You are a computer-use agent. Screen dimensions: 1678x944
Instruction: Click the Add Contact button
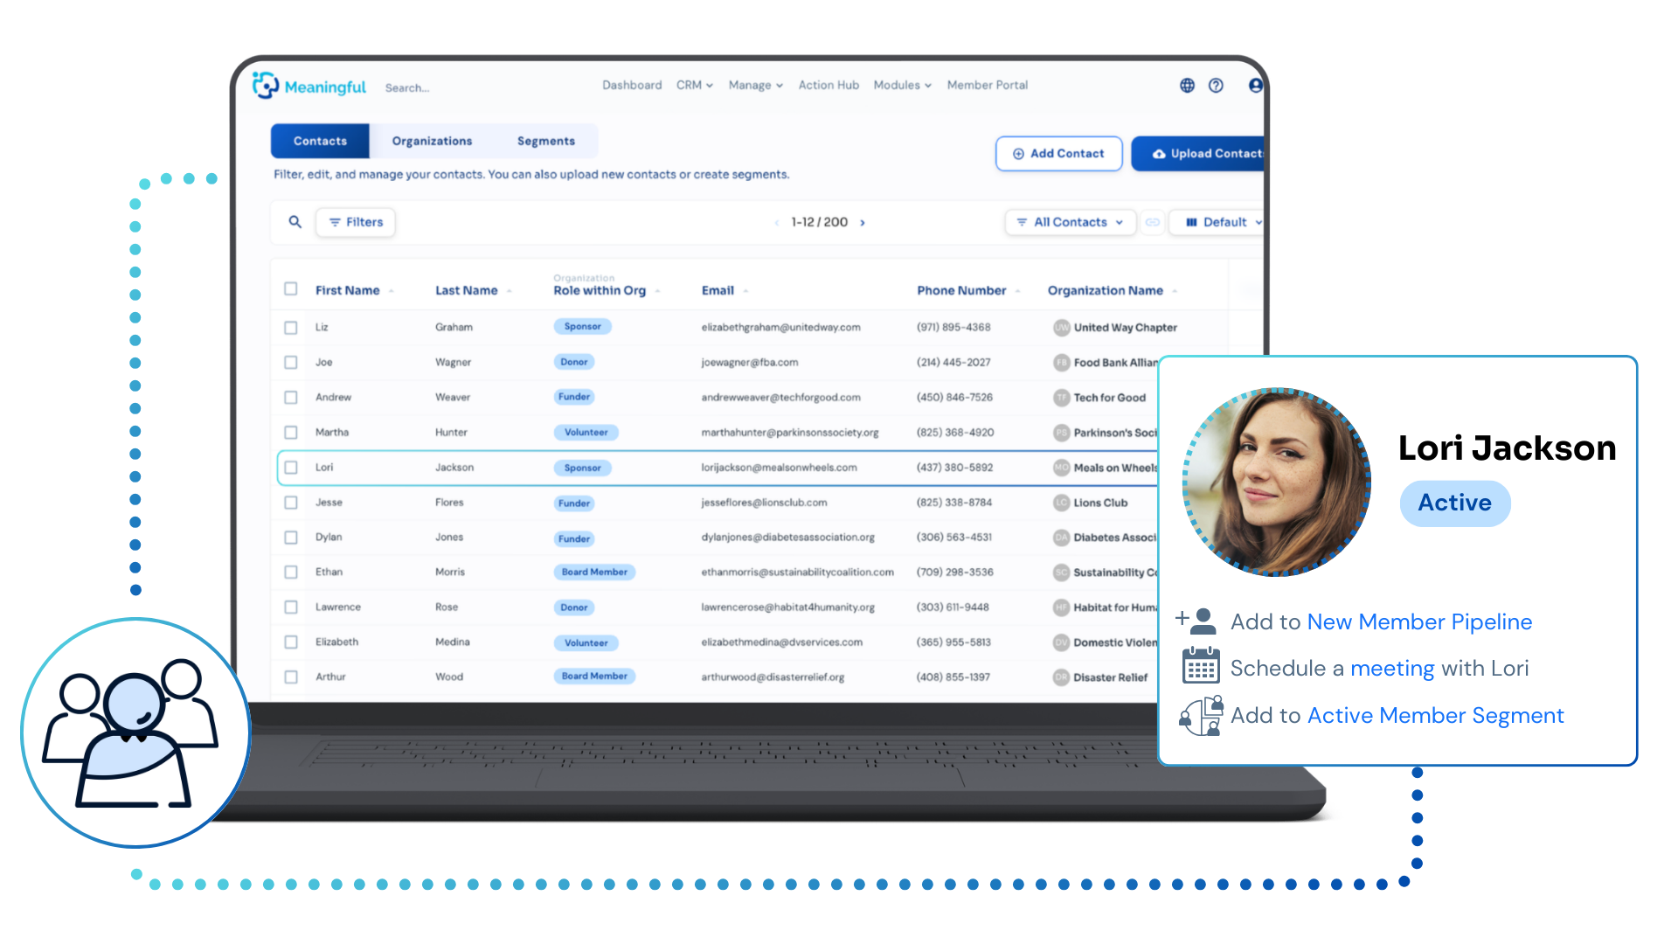click(x=1058, y=154)
